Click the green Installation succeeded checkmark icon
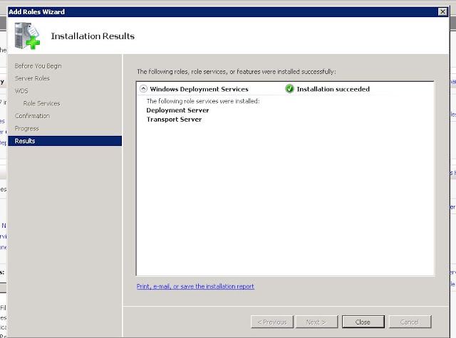 click(x=289, y=88)
